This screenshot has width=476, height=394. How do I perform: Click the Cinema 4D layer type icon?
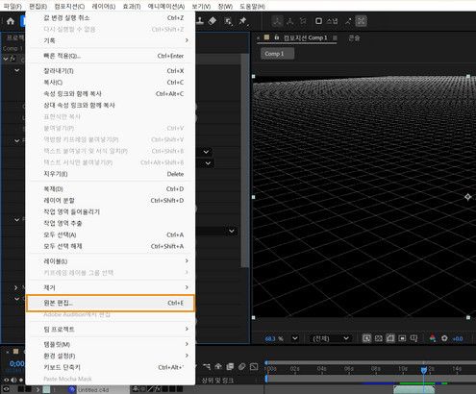click(72, 389)
